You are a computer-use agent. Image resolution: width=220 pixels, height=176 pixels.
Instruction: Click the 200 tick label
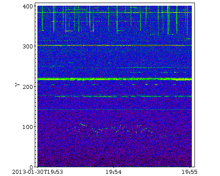pos(28,87)
